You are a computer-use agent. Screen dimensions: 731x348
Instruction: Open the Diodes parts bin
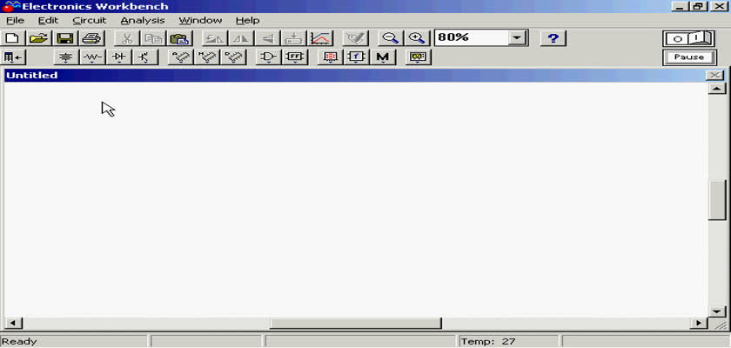(119, 57)
